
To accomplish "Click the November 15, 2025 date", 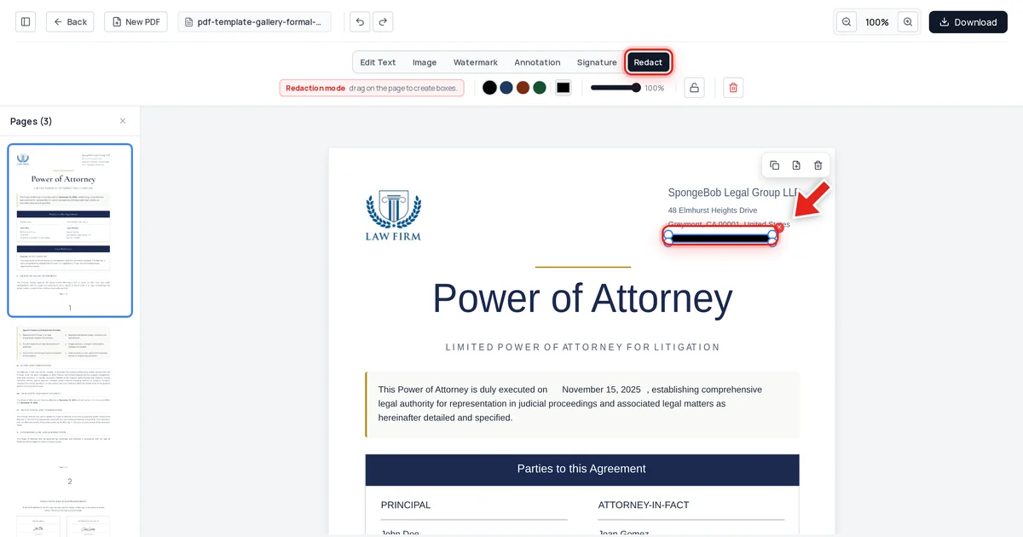I will coord(601,390).
